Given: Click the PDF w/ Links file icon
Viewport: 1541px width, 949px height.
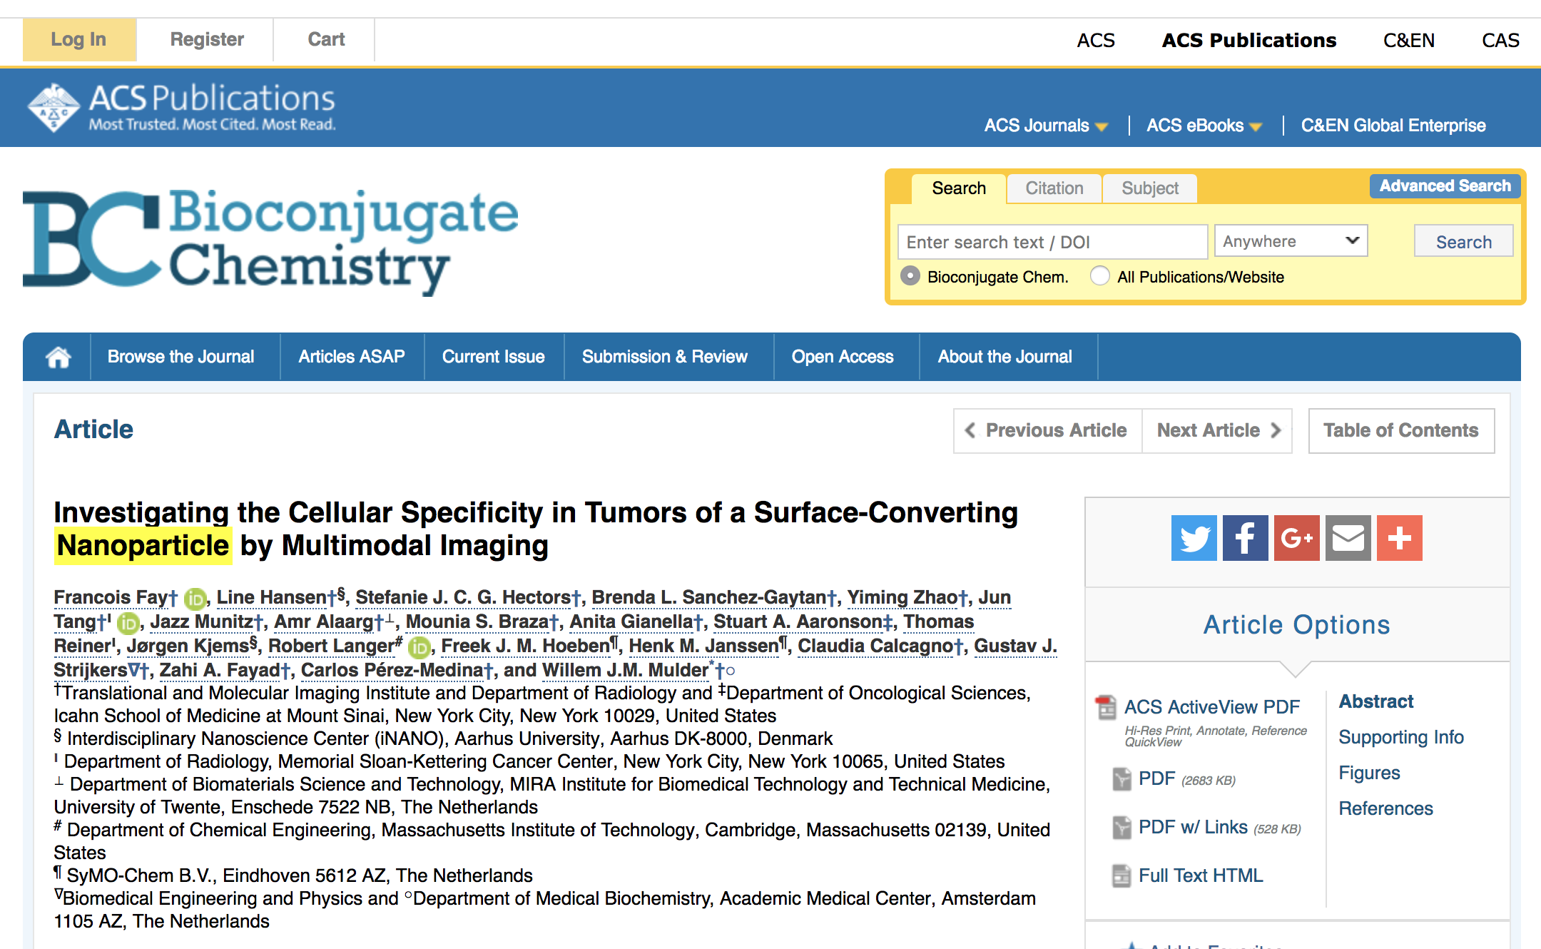Looking at the screenshot, I should click(x=1122, y=827).
